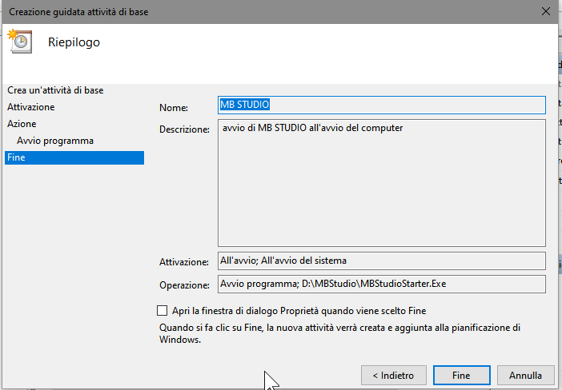Viewport: 562px width, 390px height.
Task: Click the Operazione summary field
Action: pyautogui.click(x=382, y=284)
